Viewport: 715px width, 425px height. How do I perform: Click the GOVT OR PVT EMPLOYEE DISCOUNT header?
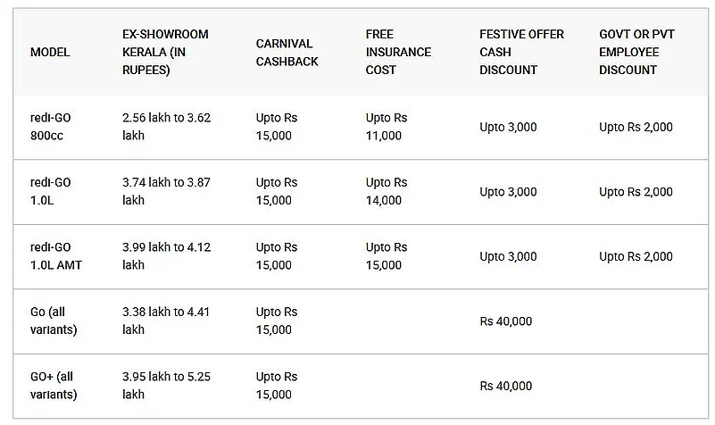pos(638,52)
